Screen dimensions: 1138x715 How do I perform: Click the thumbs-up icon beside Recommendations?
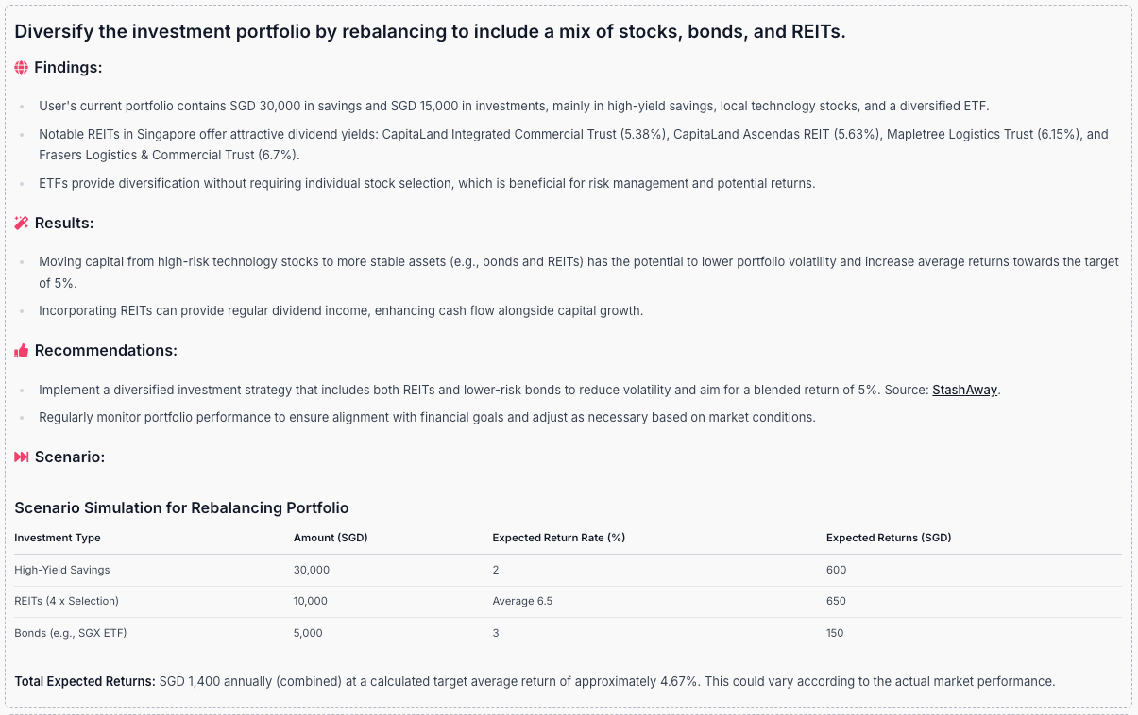22,351
